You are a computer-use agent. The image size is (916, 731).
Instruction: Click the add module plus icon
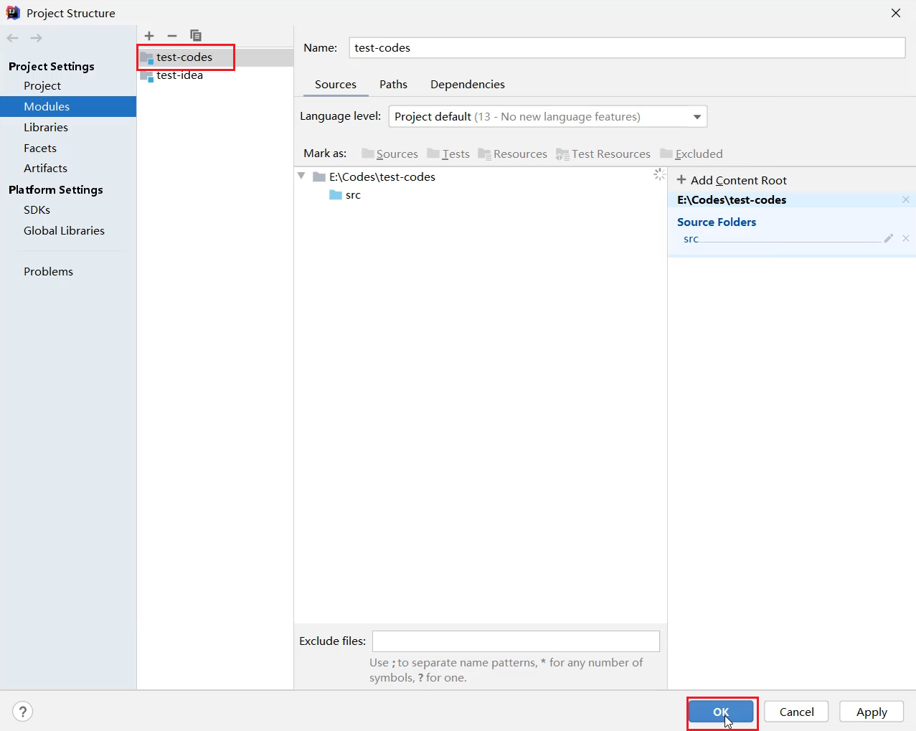(149, 36)
